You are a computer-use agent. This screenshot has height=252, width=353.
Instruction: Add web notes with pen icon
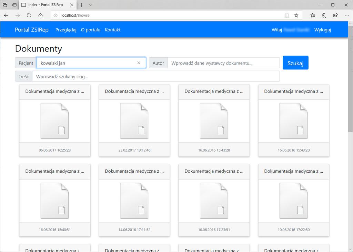324,15
